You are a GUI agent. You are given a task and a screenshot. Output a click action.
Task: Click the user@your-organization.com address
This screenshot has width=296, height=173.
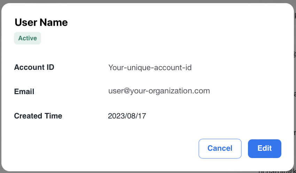pos(159,91)
